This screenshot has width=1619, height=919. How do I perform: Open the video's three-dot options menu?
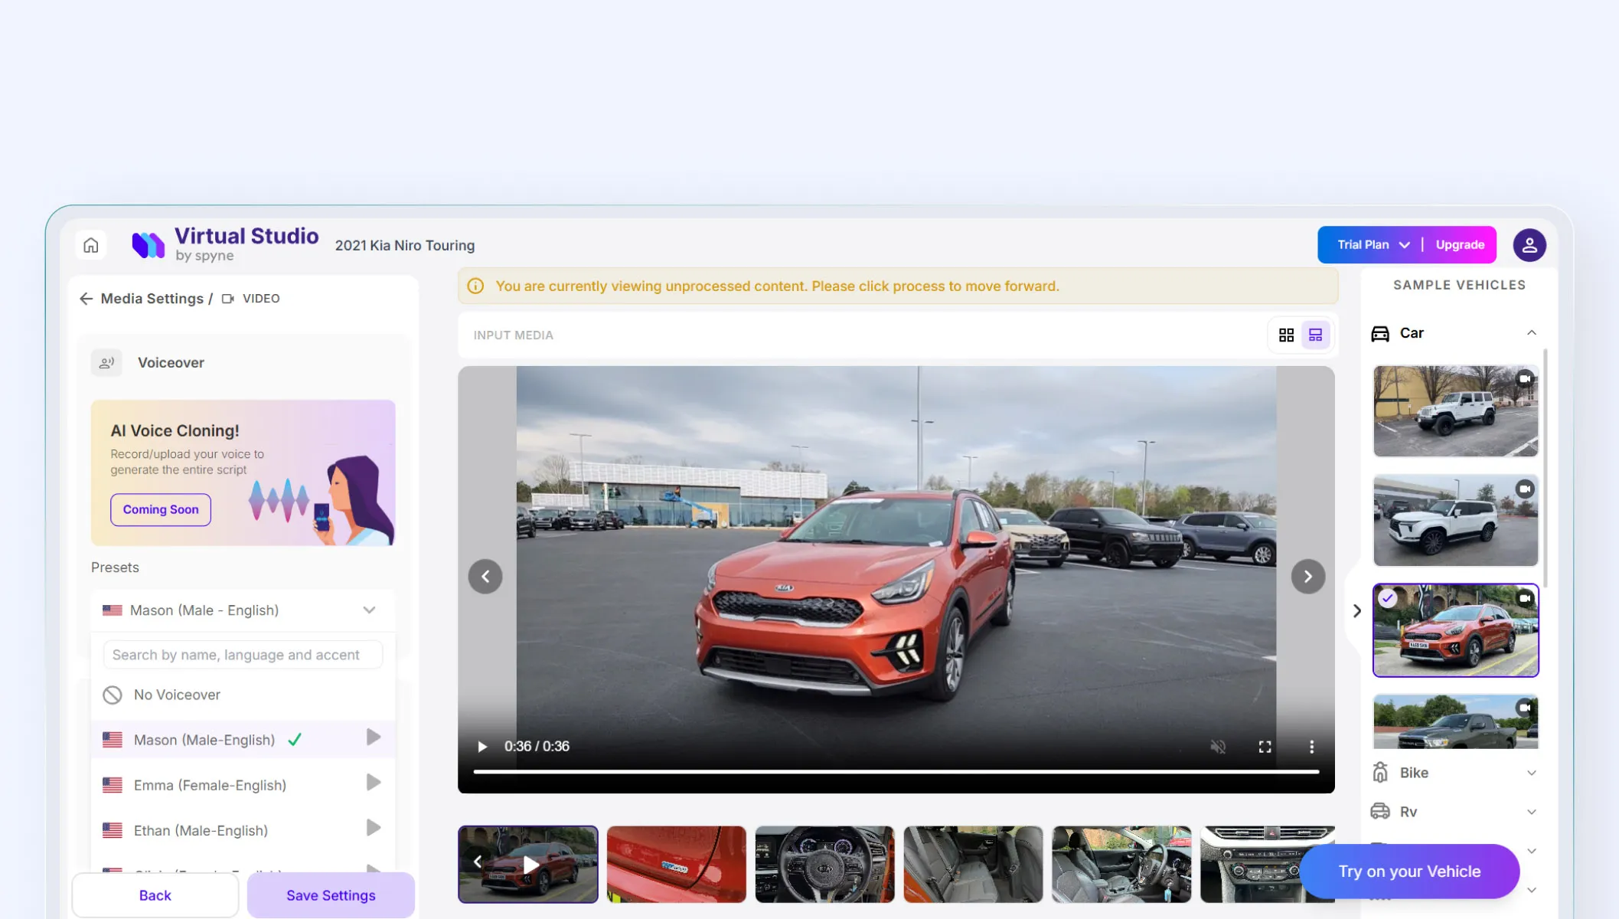point(1311,747)
